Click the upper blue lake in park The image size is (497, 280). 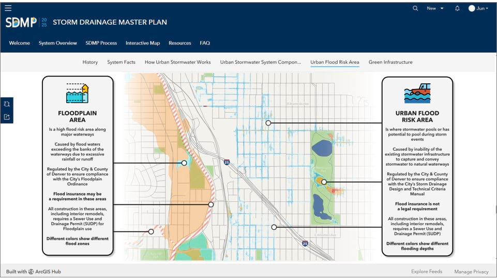point(322,148)
